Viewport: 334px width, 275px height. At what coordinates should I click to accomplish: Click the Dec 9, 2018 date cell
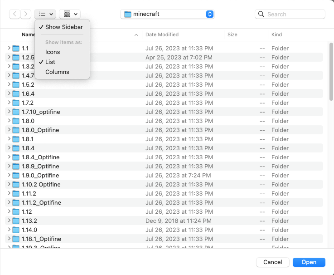179,221
